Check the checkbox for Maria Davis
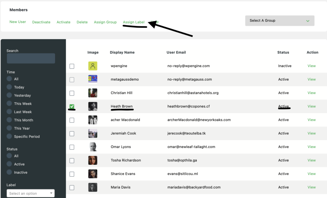Viewport: 327px width, 198px height. (72, 187)
